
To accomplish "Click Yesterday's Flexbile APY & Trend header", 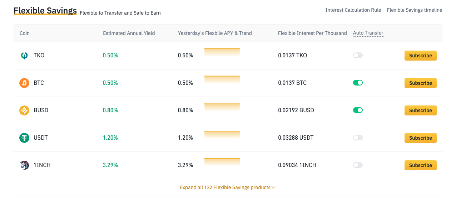I will click(x=215, y=33).
